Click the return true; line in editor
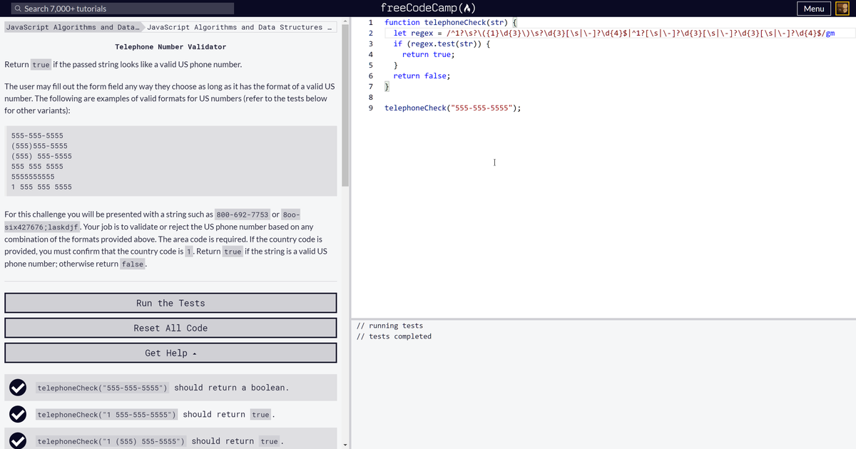This screenshot has height=449, width=856. [428, 54]
